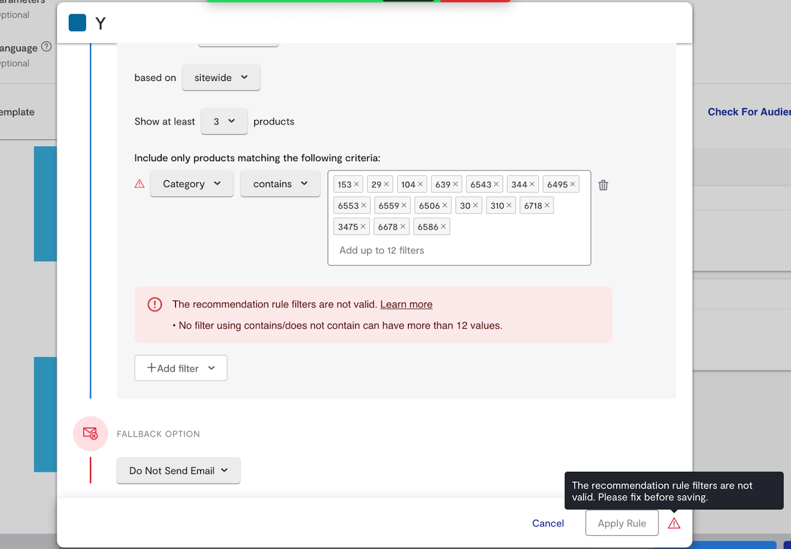Remove the "310" category value chip
Screen dimensions: 791x549
pos(510,205)
